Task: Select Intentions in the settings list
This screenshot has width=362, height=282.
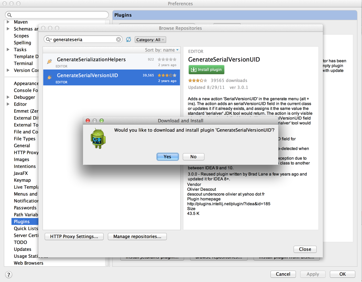Action: click(25, 166)
